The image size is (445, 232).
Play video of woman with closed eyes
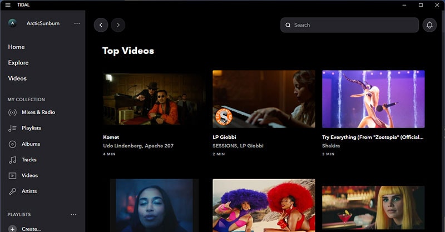click(154, 205)
